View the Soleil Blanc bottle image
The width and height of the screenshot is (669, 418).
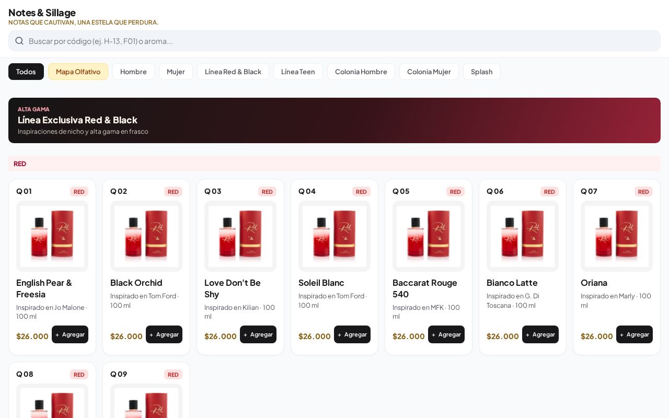pyautogui.click(x=334, y=236)
